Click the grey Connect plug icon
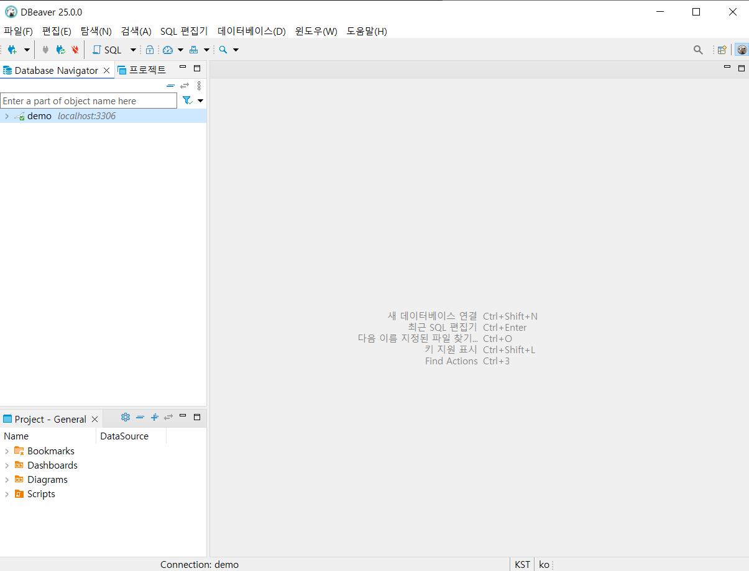Screen dimensions: 749x571 (45, 50)
